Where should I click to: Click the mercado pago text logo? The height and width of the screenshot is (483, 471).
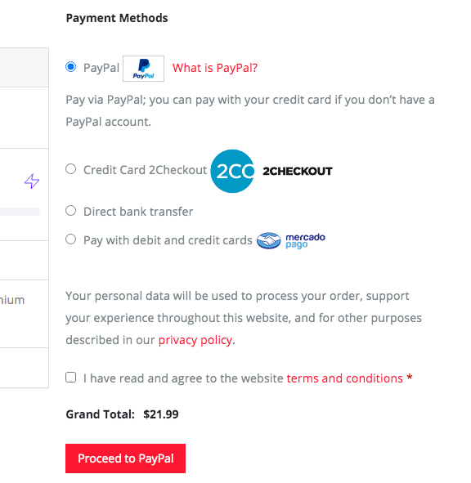[x=305, y=241]
